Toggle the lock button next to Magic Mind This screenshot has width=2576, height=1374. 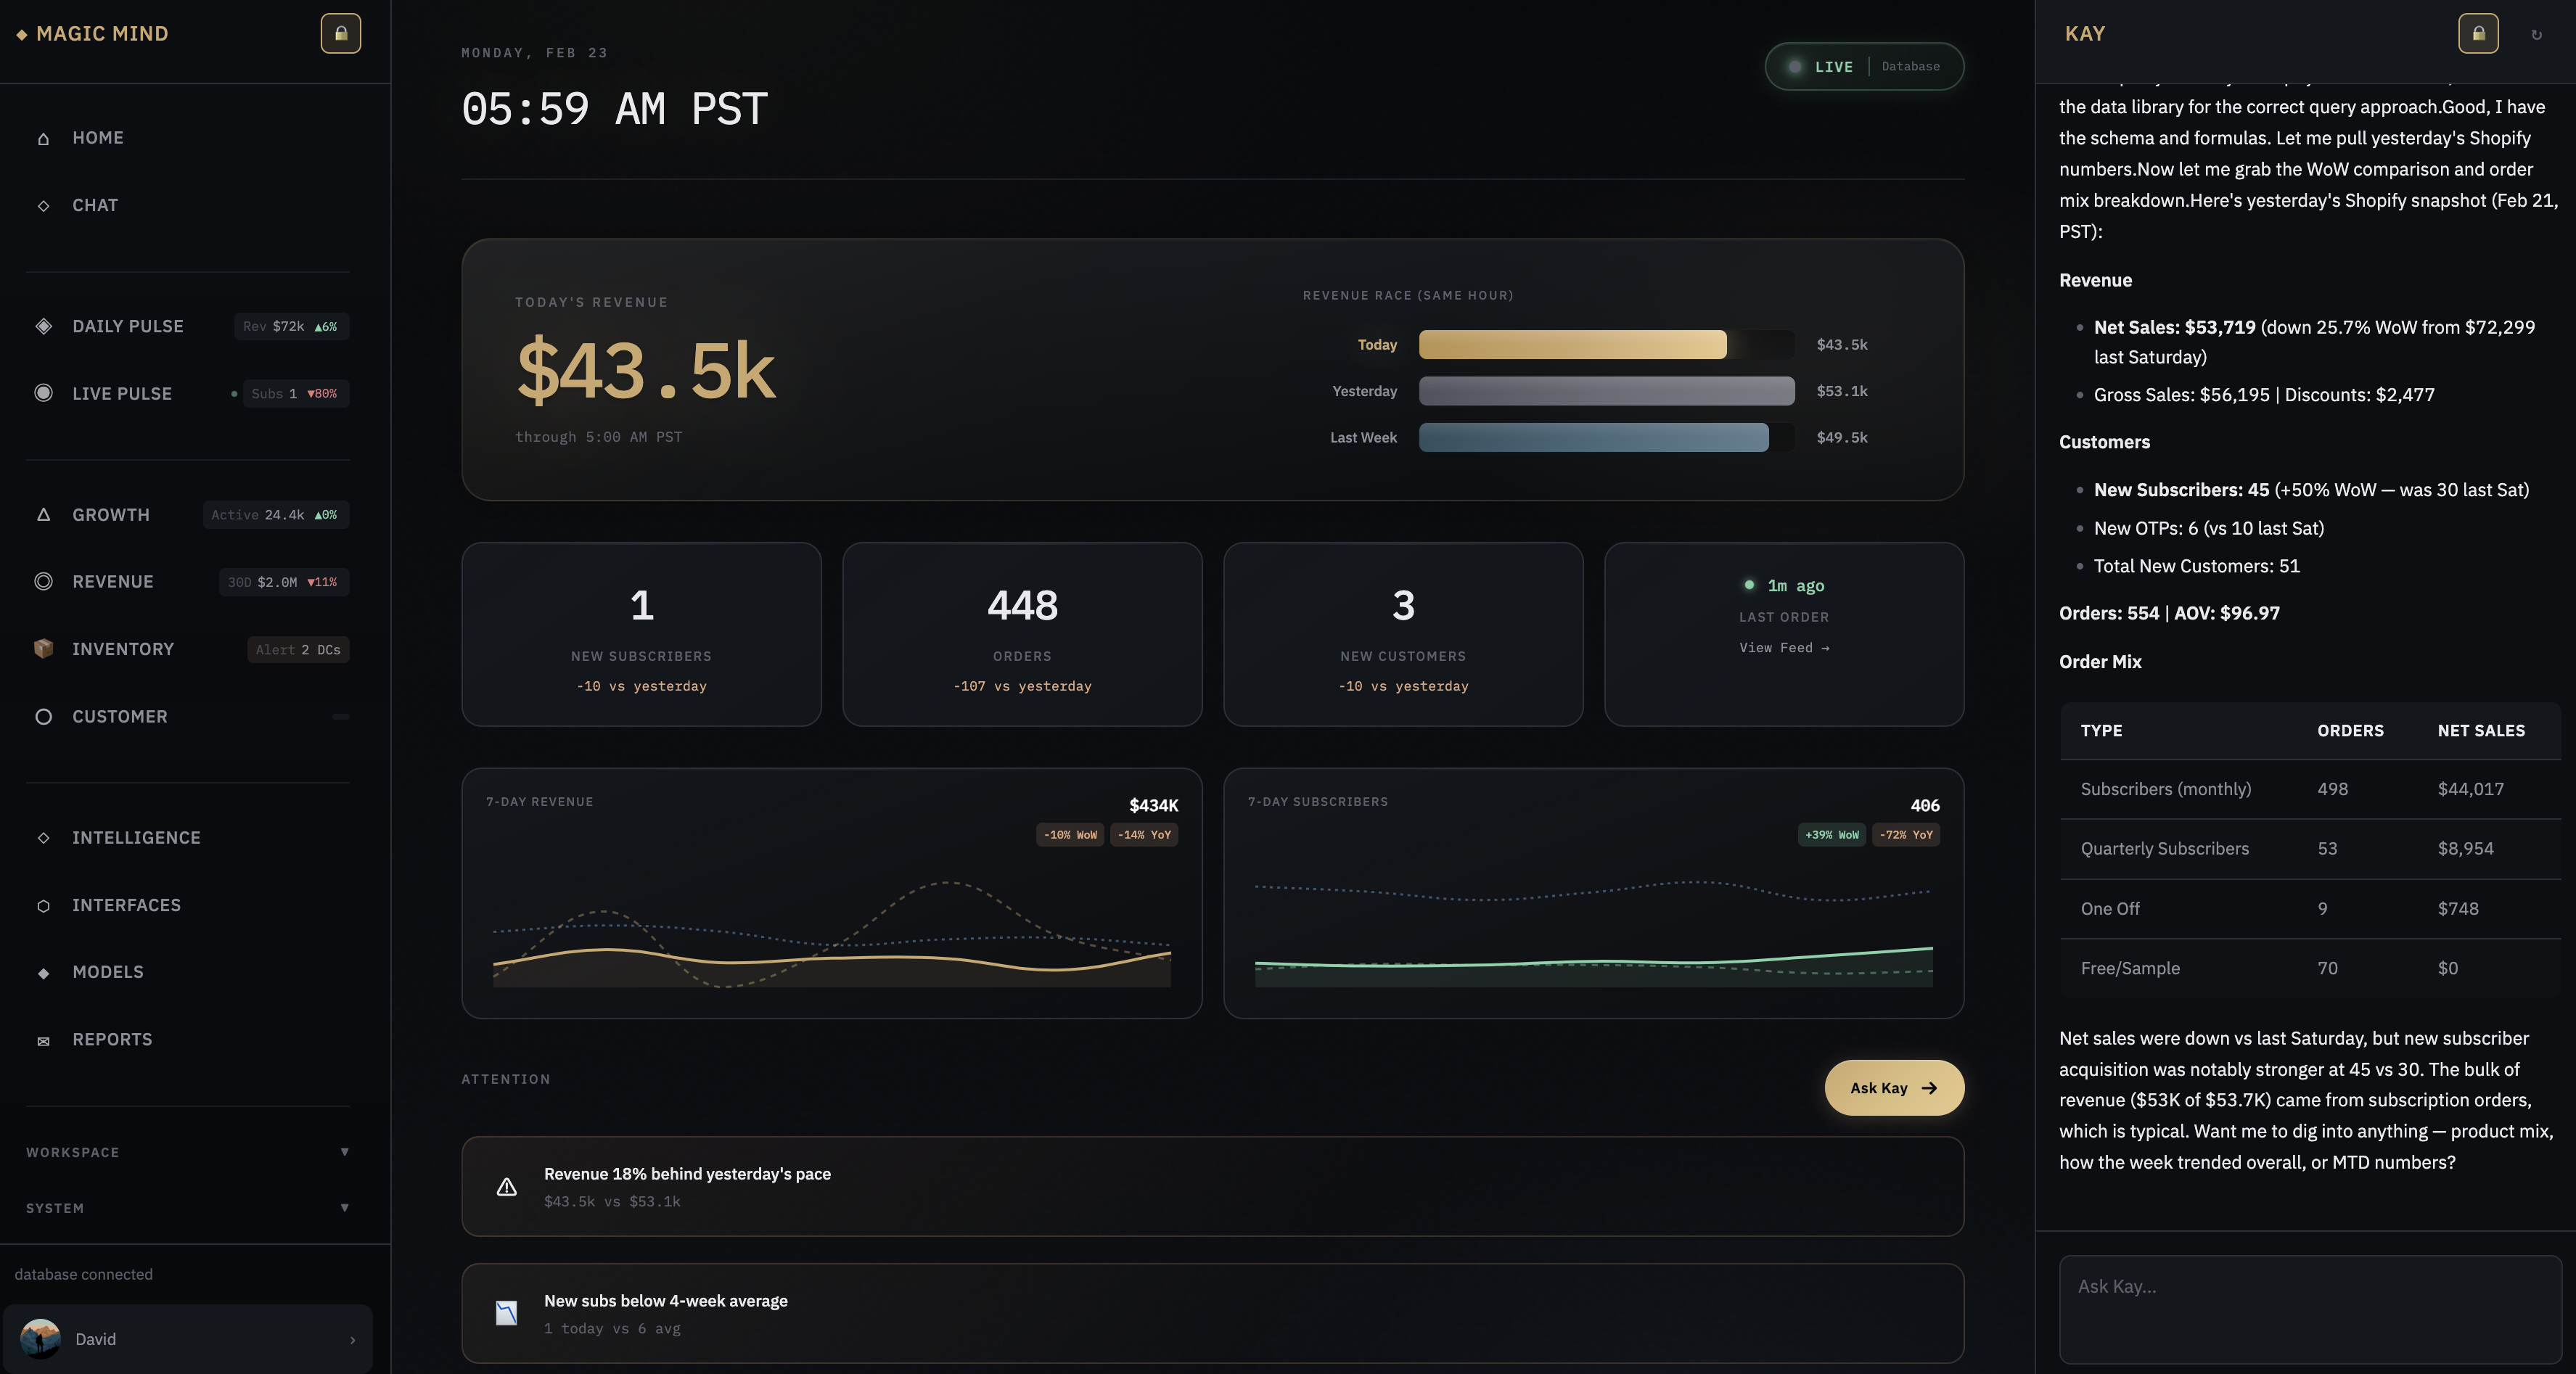(x=340, y=33)
